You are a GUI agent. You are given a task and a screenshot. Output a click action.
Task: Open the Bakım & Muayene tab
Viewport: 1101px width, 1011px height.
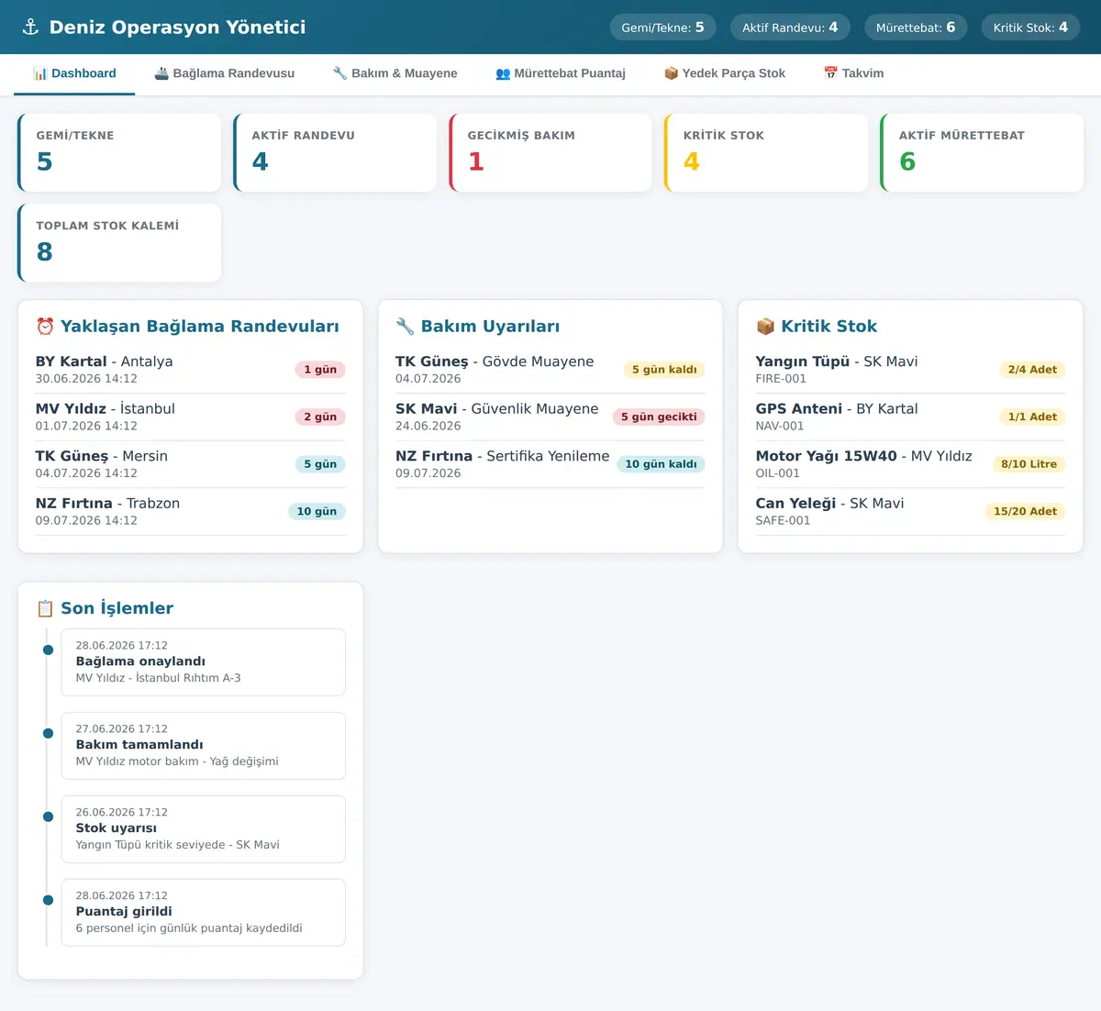click(x=395, y=73)
